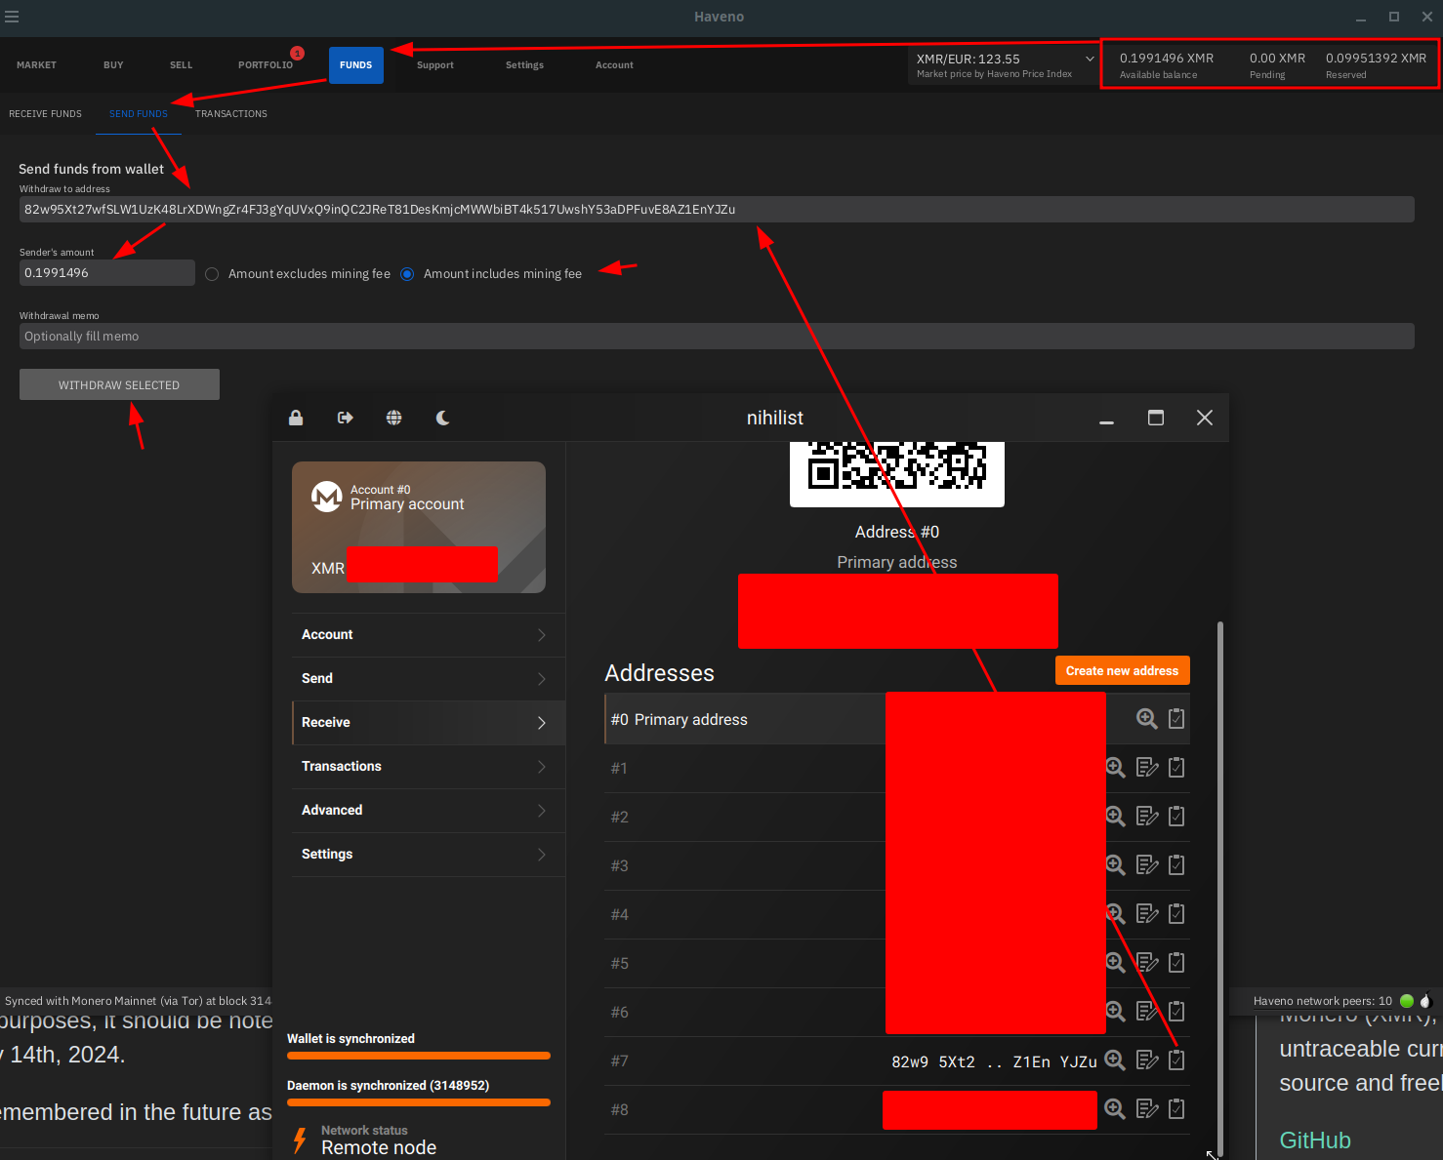Expand Account section chevron in Monero sidebar
The height and width of the screenshot is (1160, 1443).
click(x=542, y=635)
